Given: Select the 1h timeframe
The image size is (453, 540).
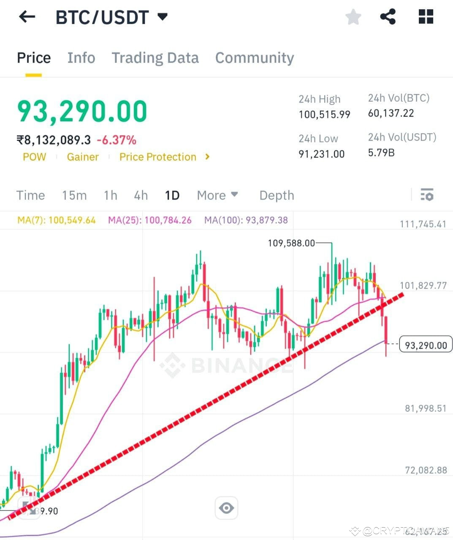Looking at the screenshot, I should click(x=111, y=195).
